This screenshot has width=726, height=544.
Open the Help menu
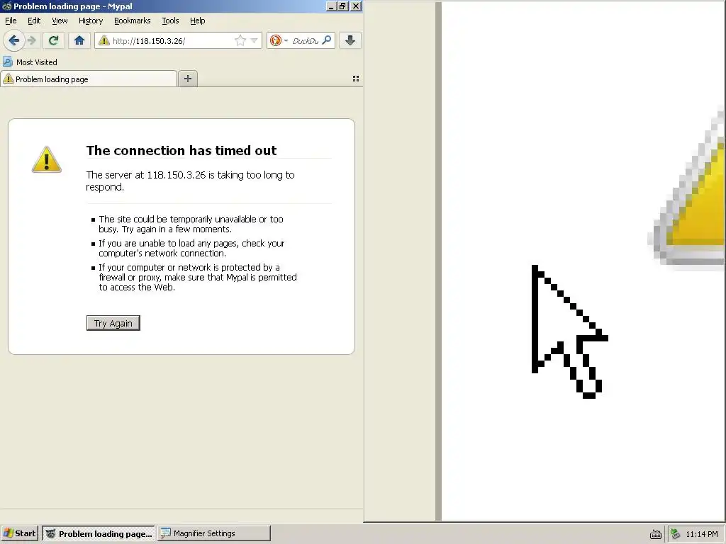coord(198,21)
